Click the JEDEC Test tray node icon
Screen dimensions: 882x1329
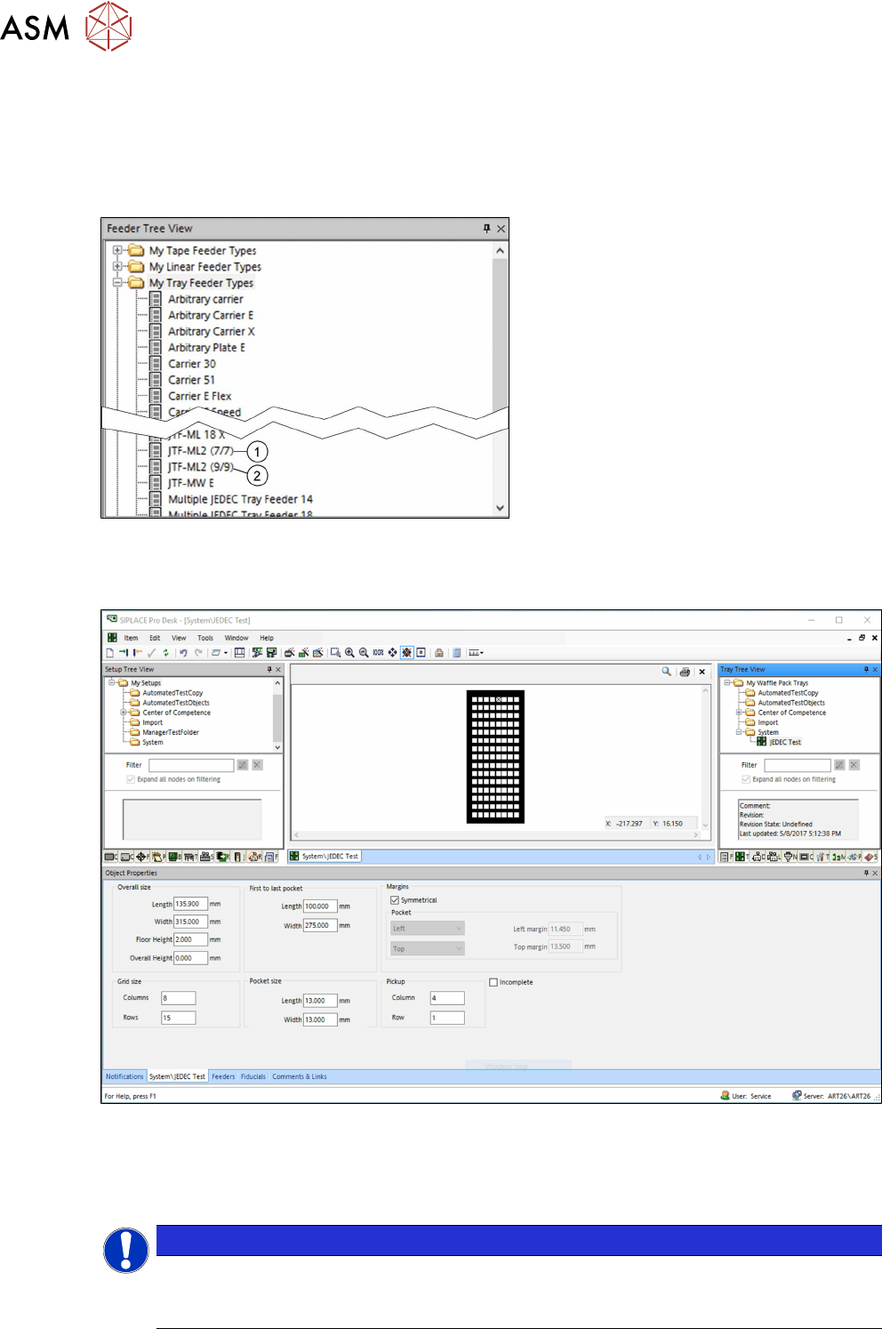pos(761,742)
